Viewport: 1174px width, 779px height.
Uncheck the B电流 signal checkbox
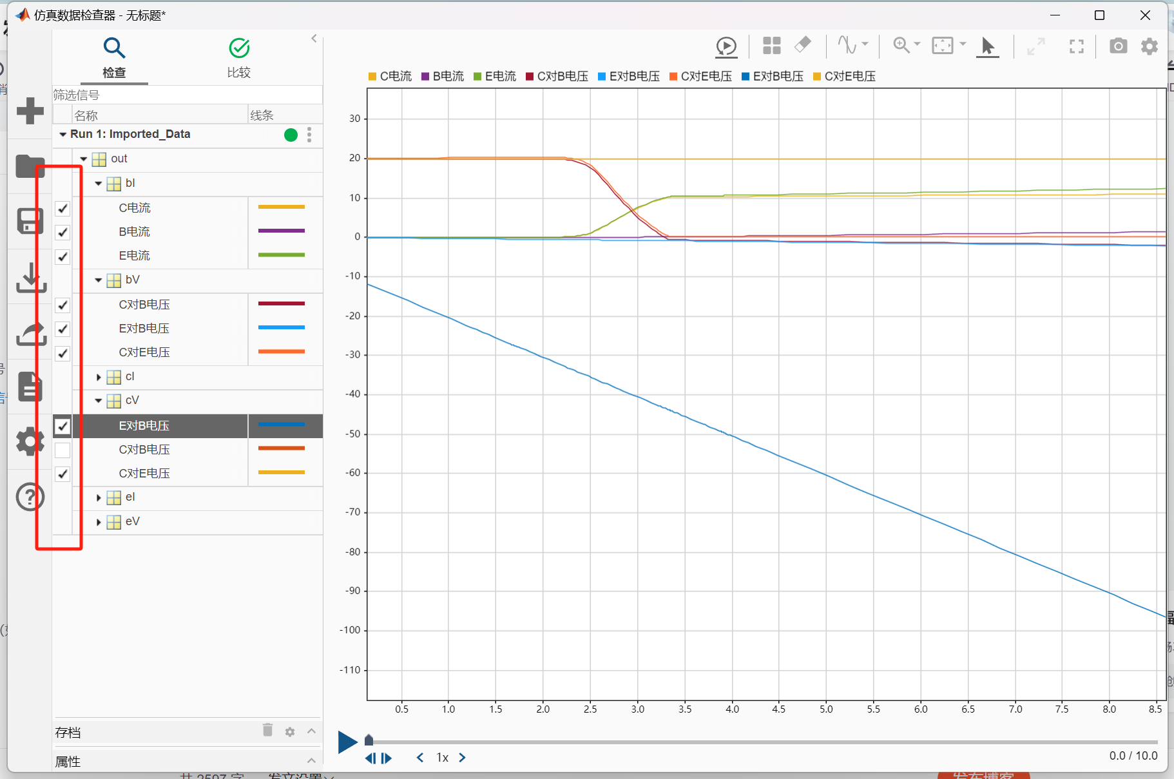[63, 232]
